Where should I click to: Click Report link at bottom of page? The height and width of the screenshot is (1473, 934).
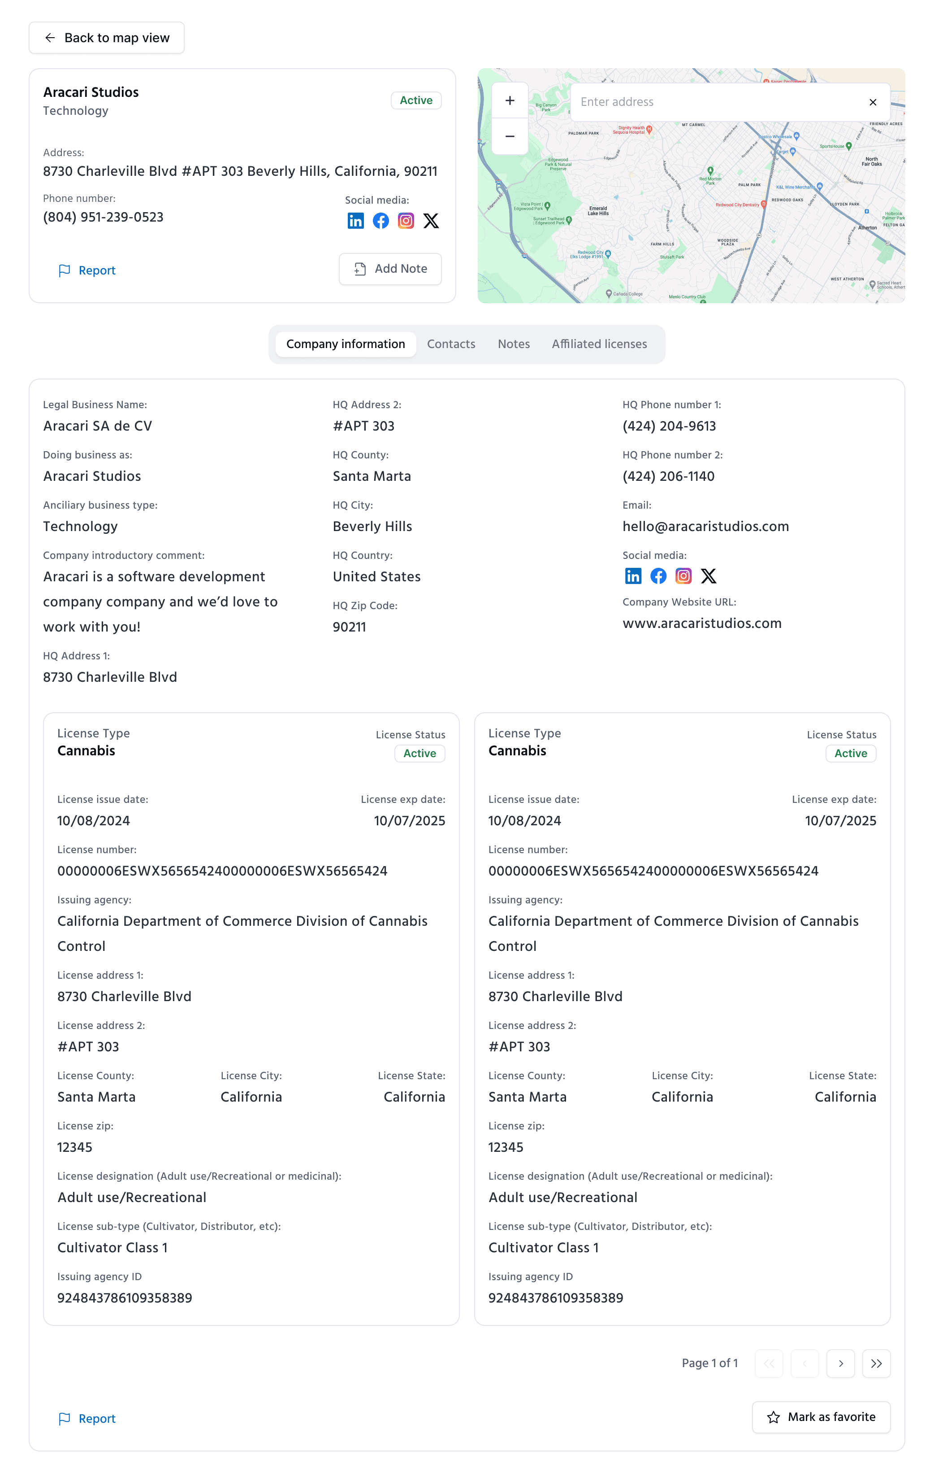coord(87,1419)
